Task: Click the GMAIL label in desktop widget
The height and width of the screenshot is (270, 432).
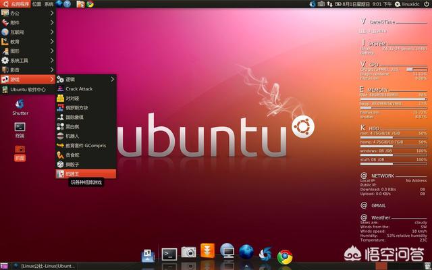Action: 378,205
